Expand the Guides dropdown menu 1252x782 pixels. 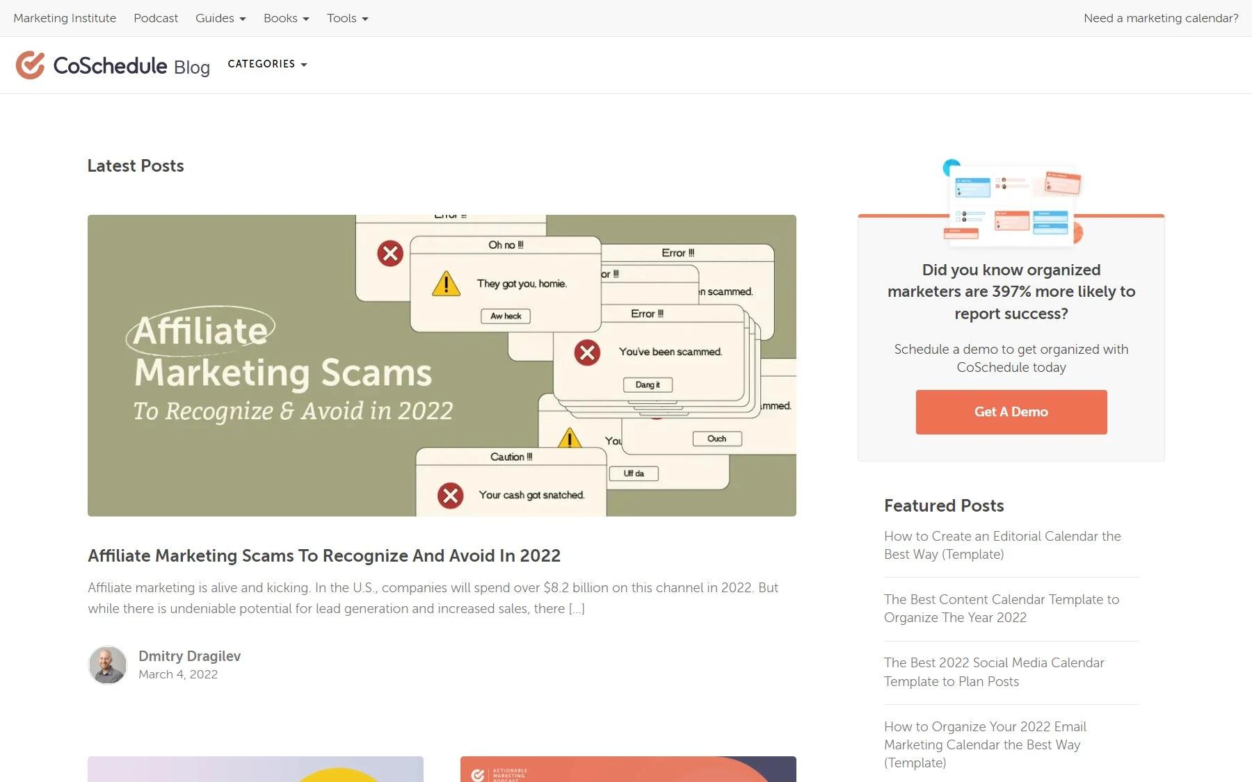click(x=220, y=18)
